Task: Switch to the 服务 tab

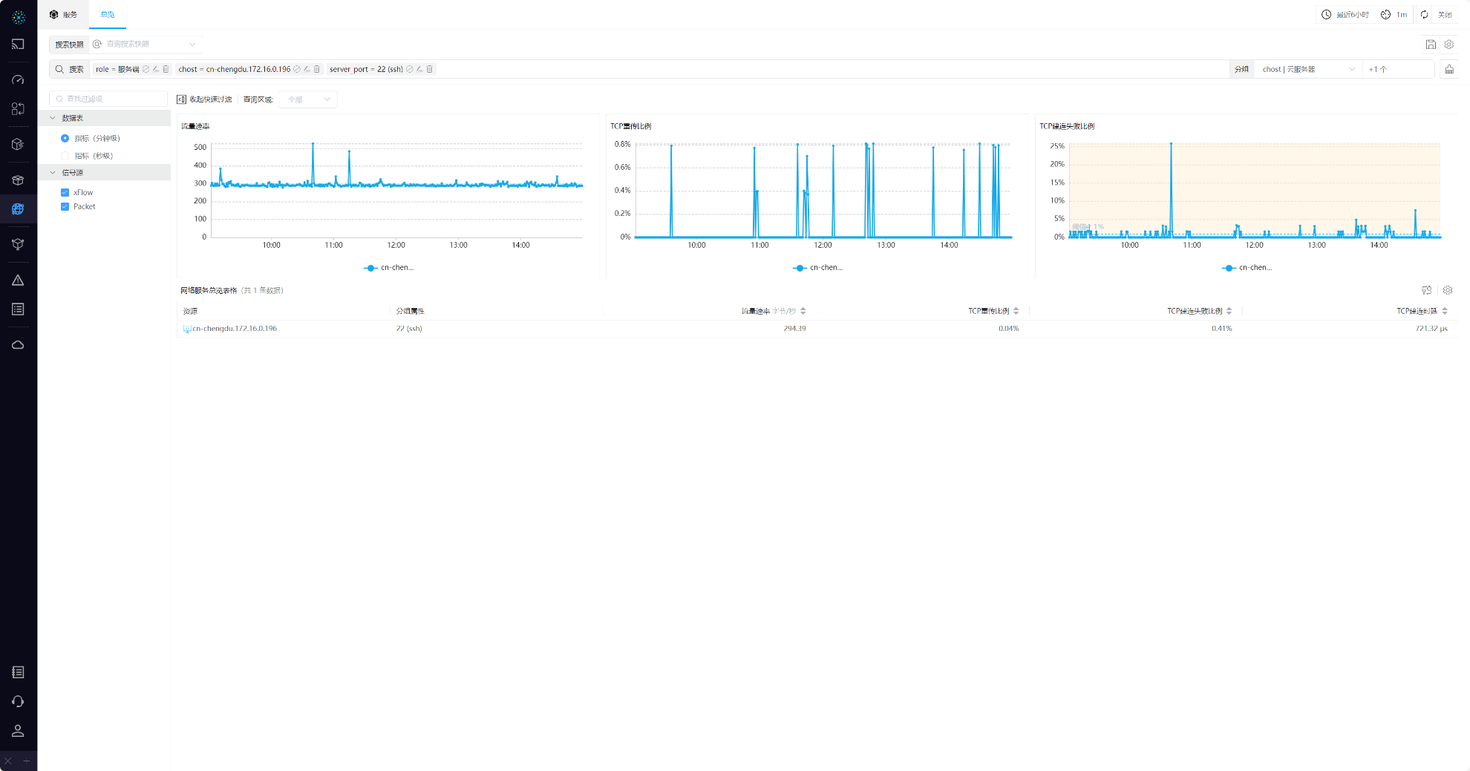Action: click(x=64, y=15)
